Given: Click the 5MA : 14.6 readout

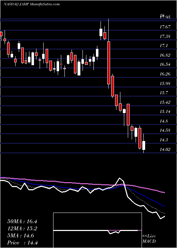Looking at the screenshot, I should pos(21,236).
